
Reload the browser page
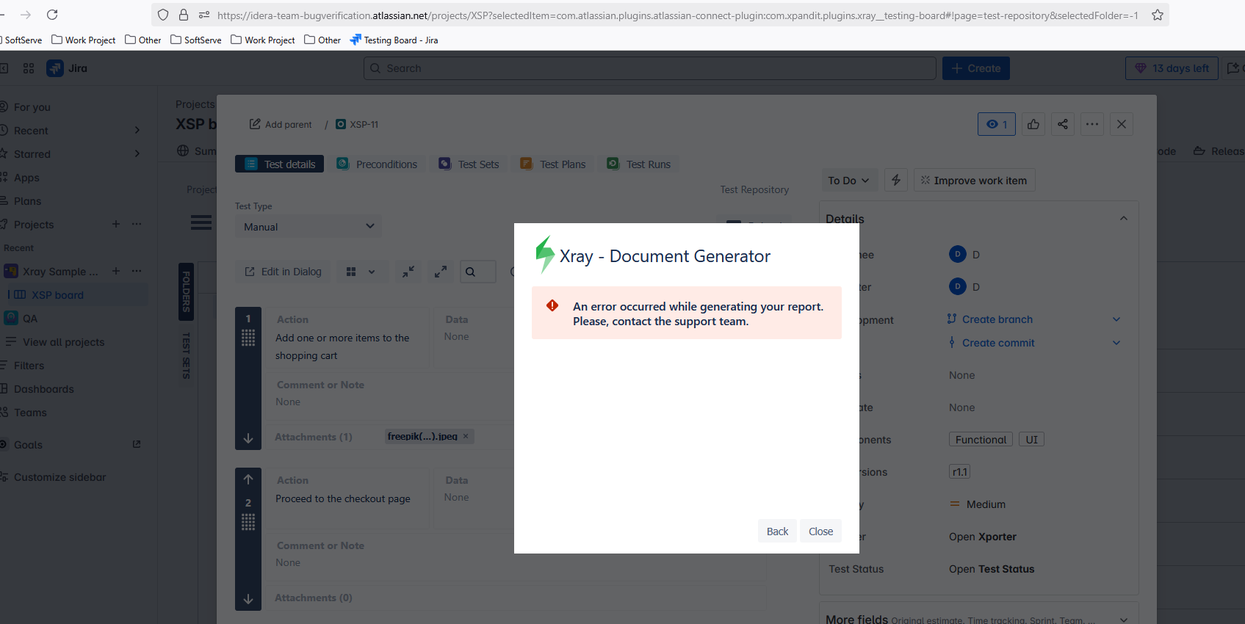tap(52, 15)
